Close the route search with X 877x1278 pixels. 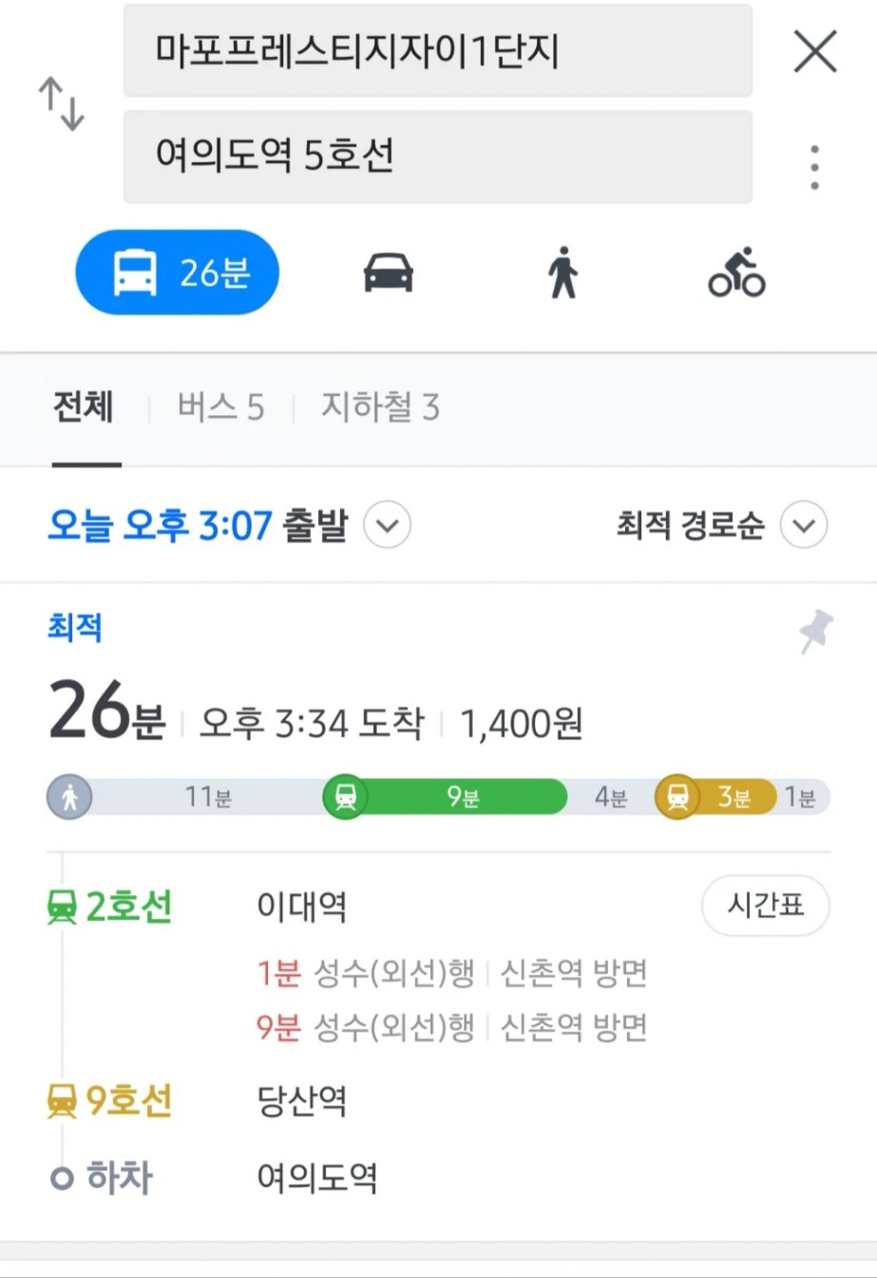815,51
